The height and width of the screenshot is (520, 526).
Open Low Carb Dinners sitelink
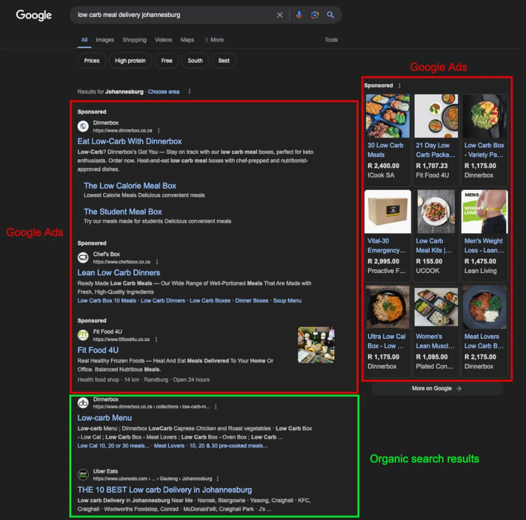point(163,300)
